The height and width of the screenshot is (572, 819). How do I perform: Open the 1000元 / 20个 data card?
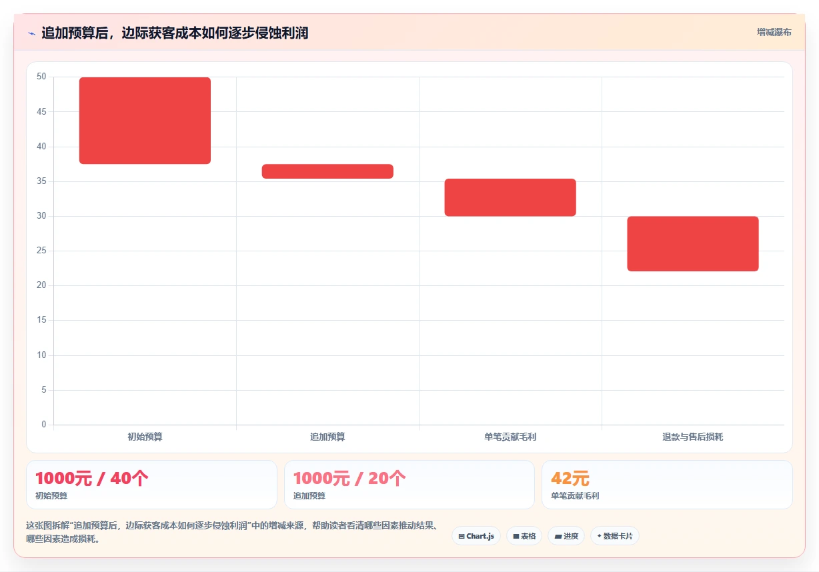point(409,485)
